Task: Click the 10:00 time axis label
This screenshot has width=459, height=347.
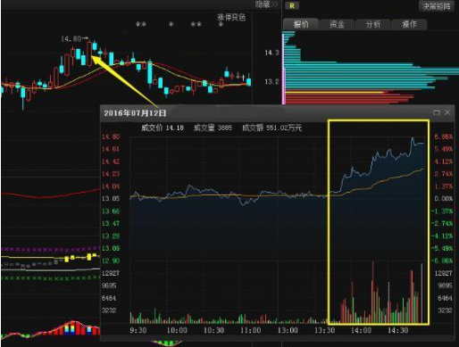Action: coord(177,330)
